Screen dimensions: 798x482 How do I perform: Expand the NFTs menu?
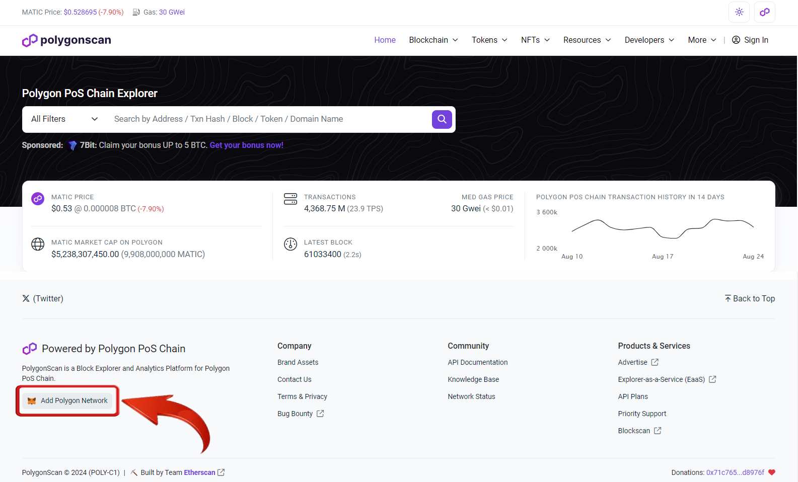coord(535,40)
